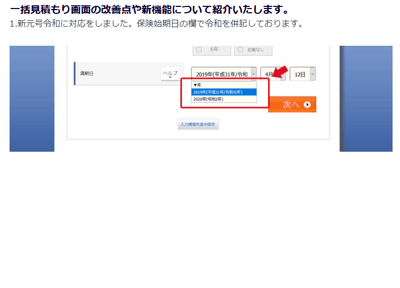The height and width of the screenshot is (288, 400).
Task: Click the right blue gradient panel
Action: [366, 98]
